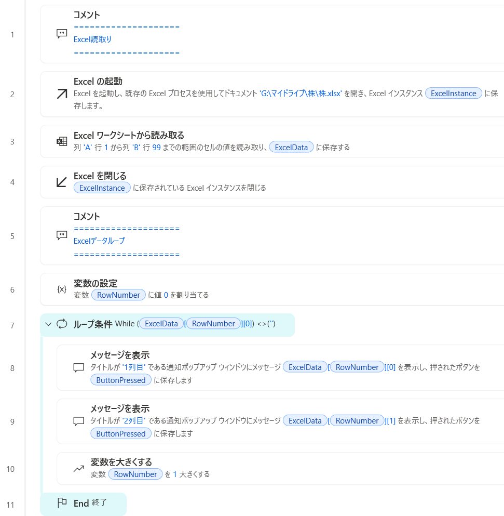Click the ExcelData variable in step 3

[x=291, y=147]
